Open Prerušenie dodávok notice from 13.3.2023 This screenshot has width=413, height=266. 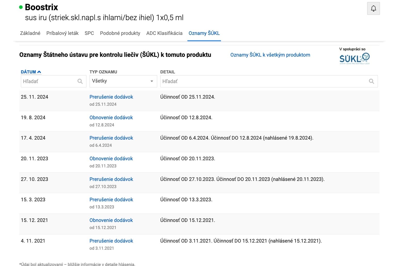tap(111, 200)
